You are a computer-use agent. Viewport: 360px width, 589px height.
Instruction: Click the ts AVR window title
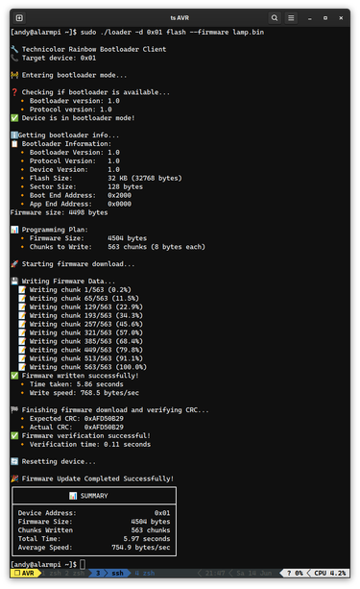pos(180,17)
